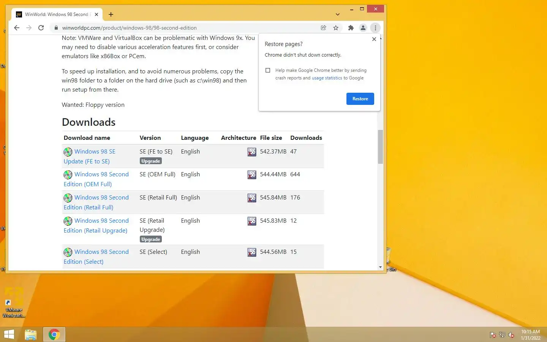Click the Restore button

pos(360,99)
